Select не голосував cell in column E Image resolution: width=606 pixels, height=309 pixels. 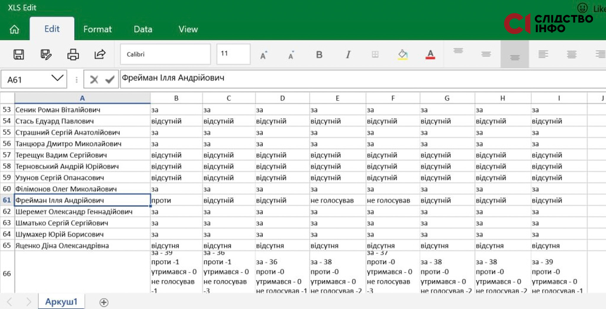point(338,200)
